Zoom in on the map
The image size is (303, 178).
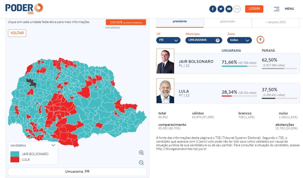coord(141,153)
